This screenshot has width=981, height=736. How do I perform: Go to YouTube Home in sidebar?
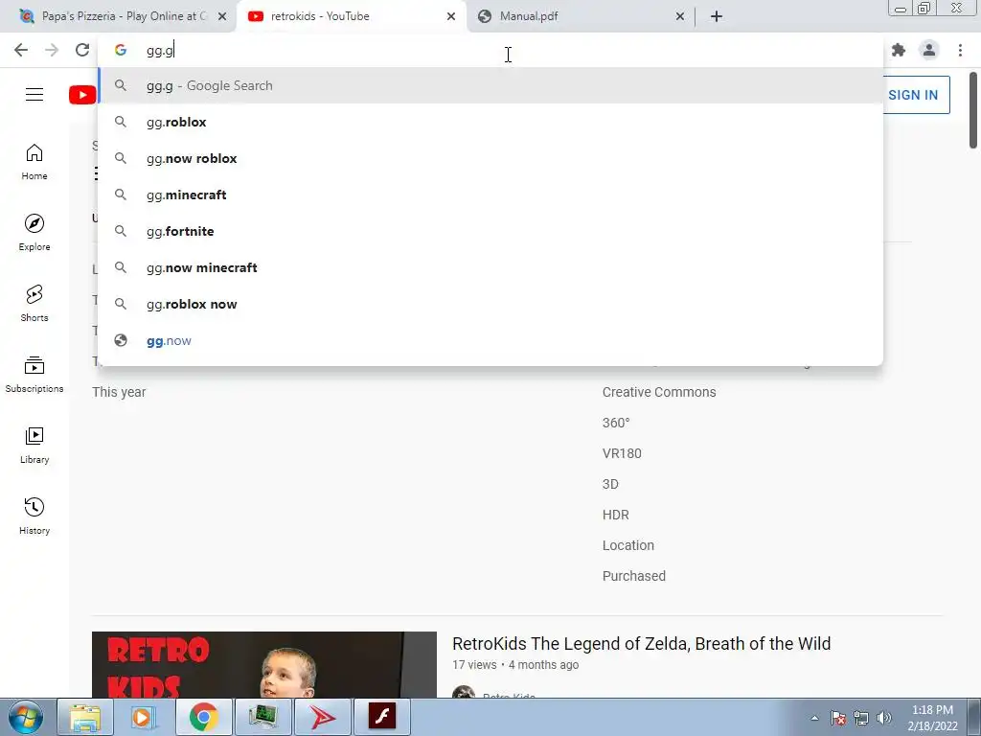[34, 162]
